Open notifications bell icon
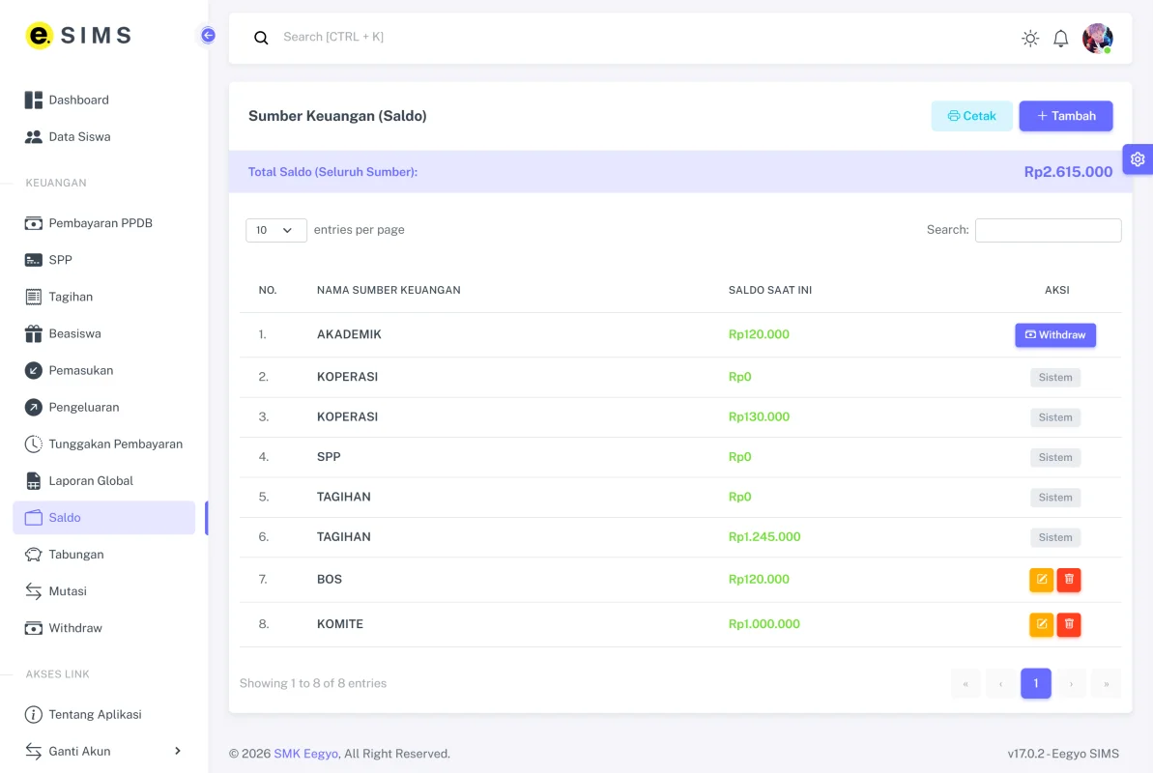 click(1060, 39)
